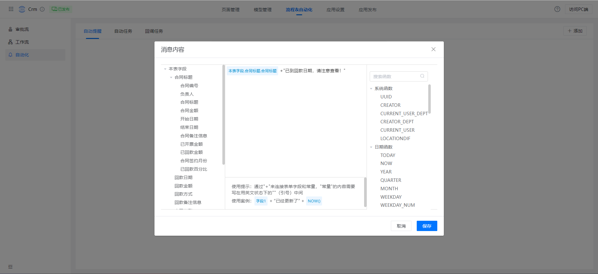Click the 工作流 sidebar item
The height and width of the screenshot is (274, 598).
[35, 42]
